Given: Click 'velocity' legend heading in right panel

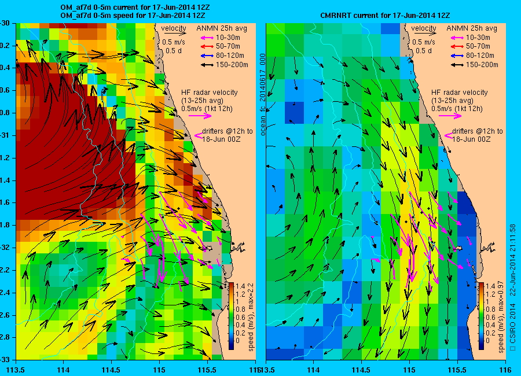Looking at the screenshot, I should click(424, 28).
